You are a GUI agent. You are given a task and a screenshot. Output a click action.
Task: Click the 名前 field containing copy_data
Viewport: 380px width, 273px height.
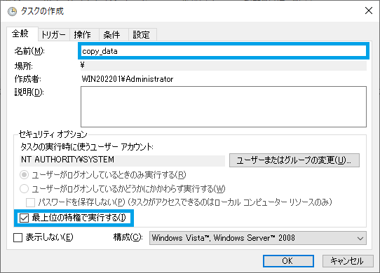pos(223,51)
